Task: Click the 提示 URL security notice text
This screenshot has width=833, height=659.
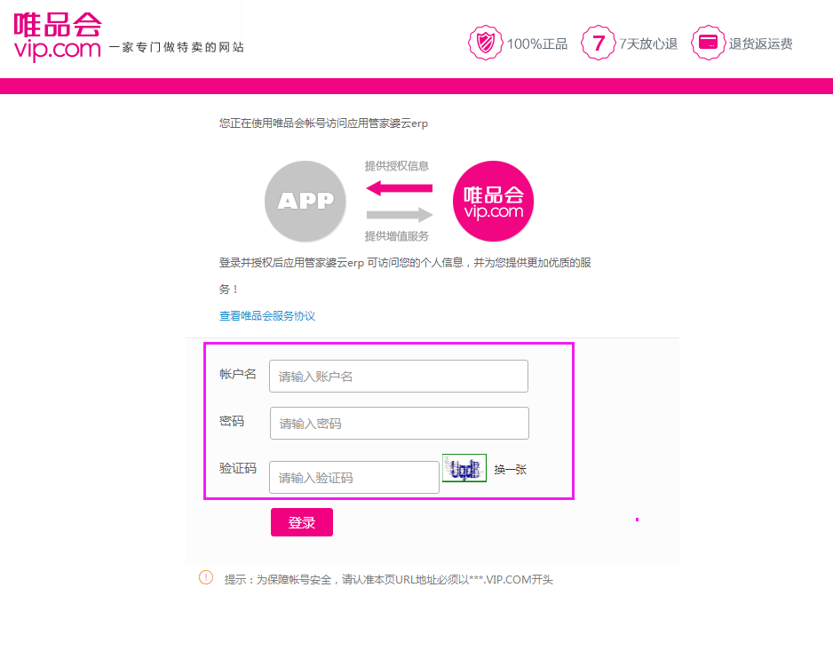Action: click(x=389, y=580)
